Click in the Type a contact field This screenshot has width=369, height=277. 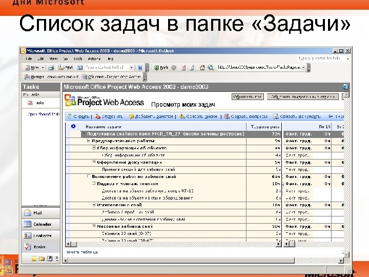coord(107,68)
